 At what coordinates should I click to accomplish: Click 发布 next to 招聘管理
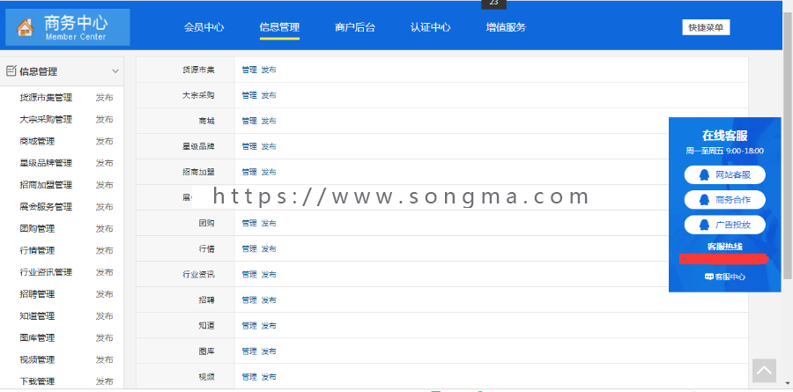pos(105,294)
